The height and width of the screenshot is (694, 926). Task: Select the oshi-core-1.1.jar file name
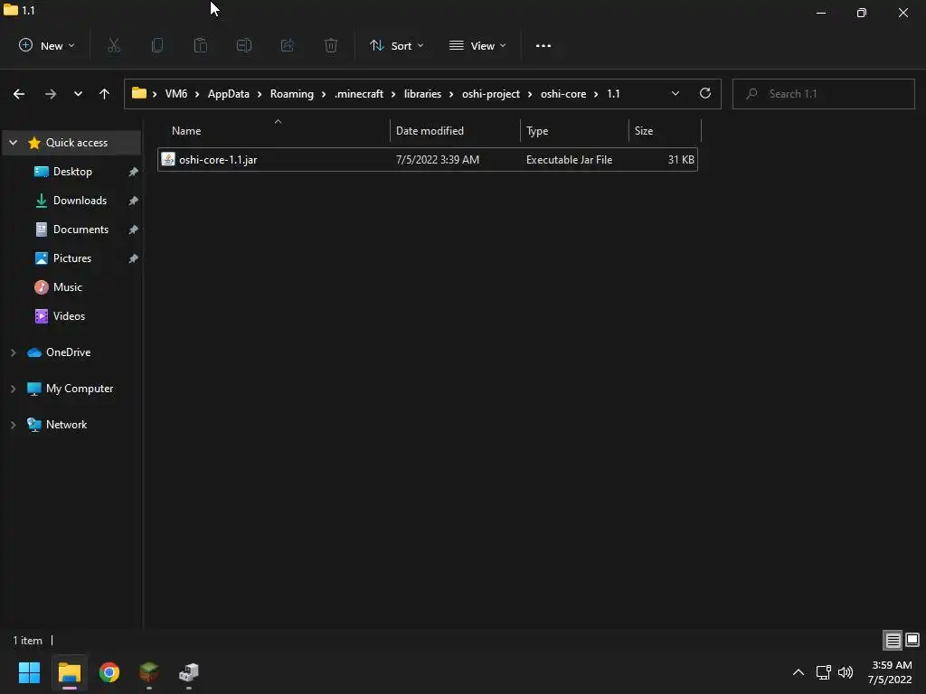218,160
